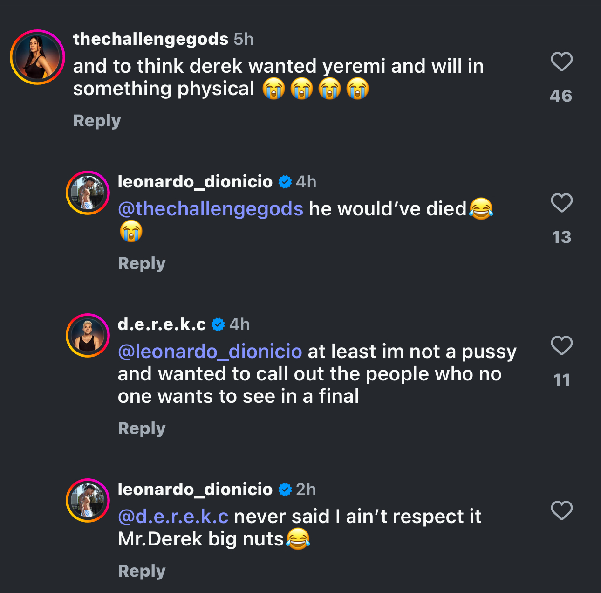Follow the @d.e.r.e.k.c mention link
The image size is (601, 593).
(173, 517)
